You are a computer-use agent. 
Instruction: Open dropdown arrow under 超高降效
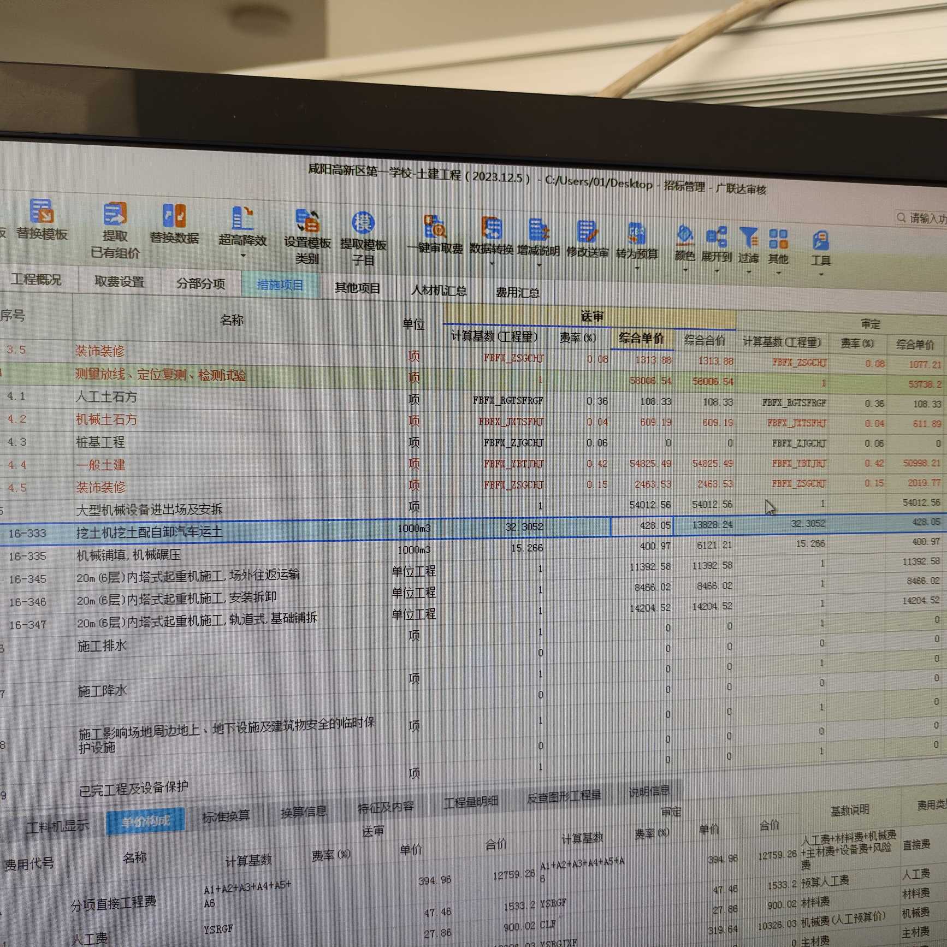[x=244, y=255]
